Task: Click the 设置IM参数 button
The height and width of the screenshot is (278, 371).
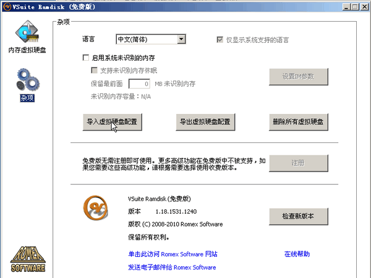Action: (x=299, y=77)
